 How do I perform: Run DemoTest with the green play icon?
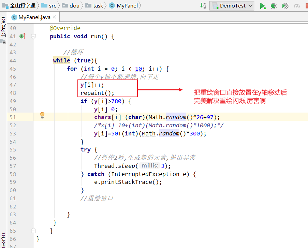(x=263, y=6)
